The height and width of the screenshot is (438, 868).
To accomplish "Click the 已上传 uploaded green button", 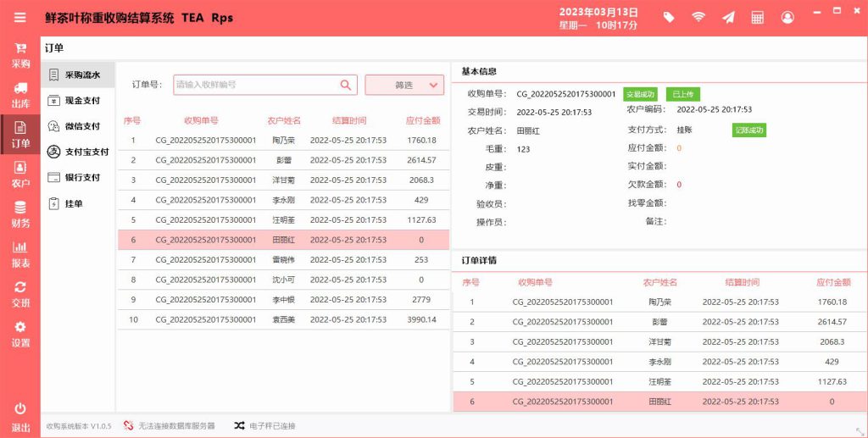I will (683, 95).
